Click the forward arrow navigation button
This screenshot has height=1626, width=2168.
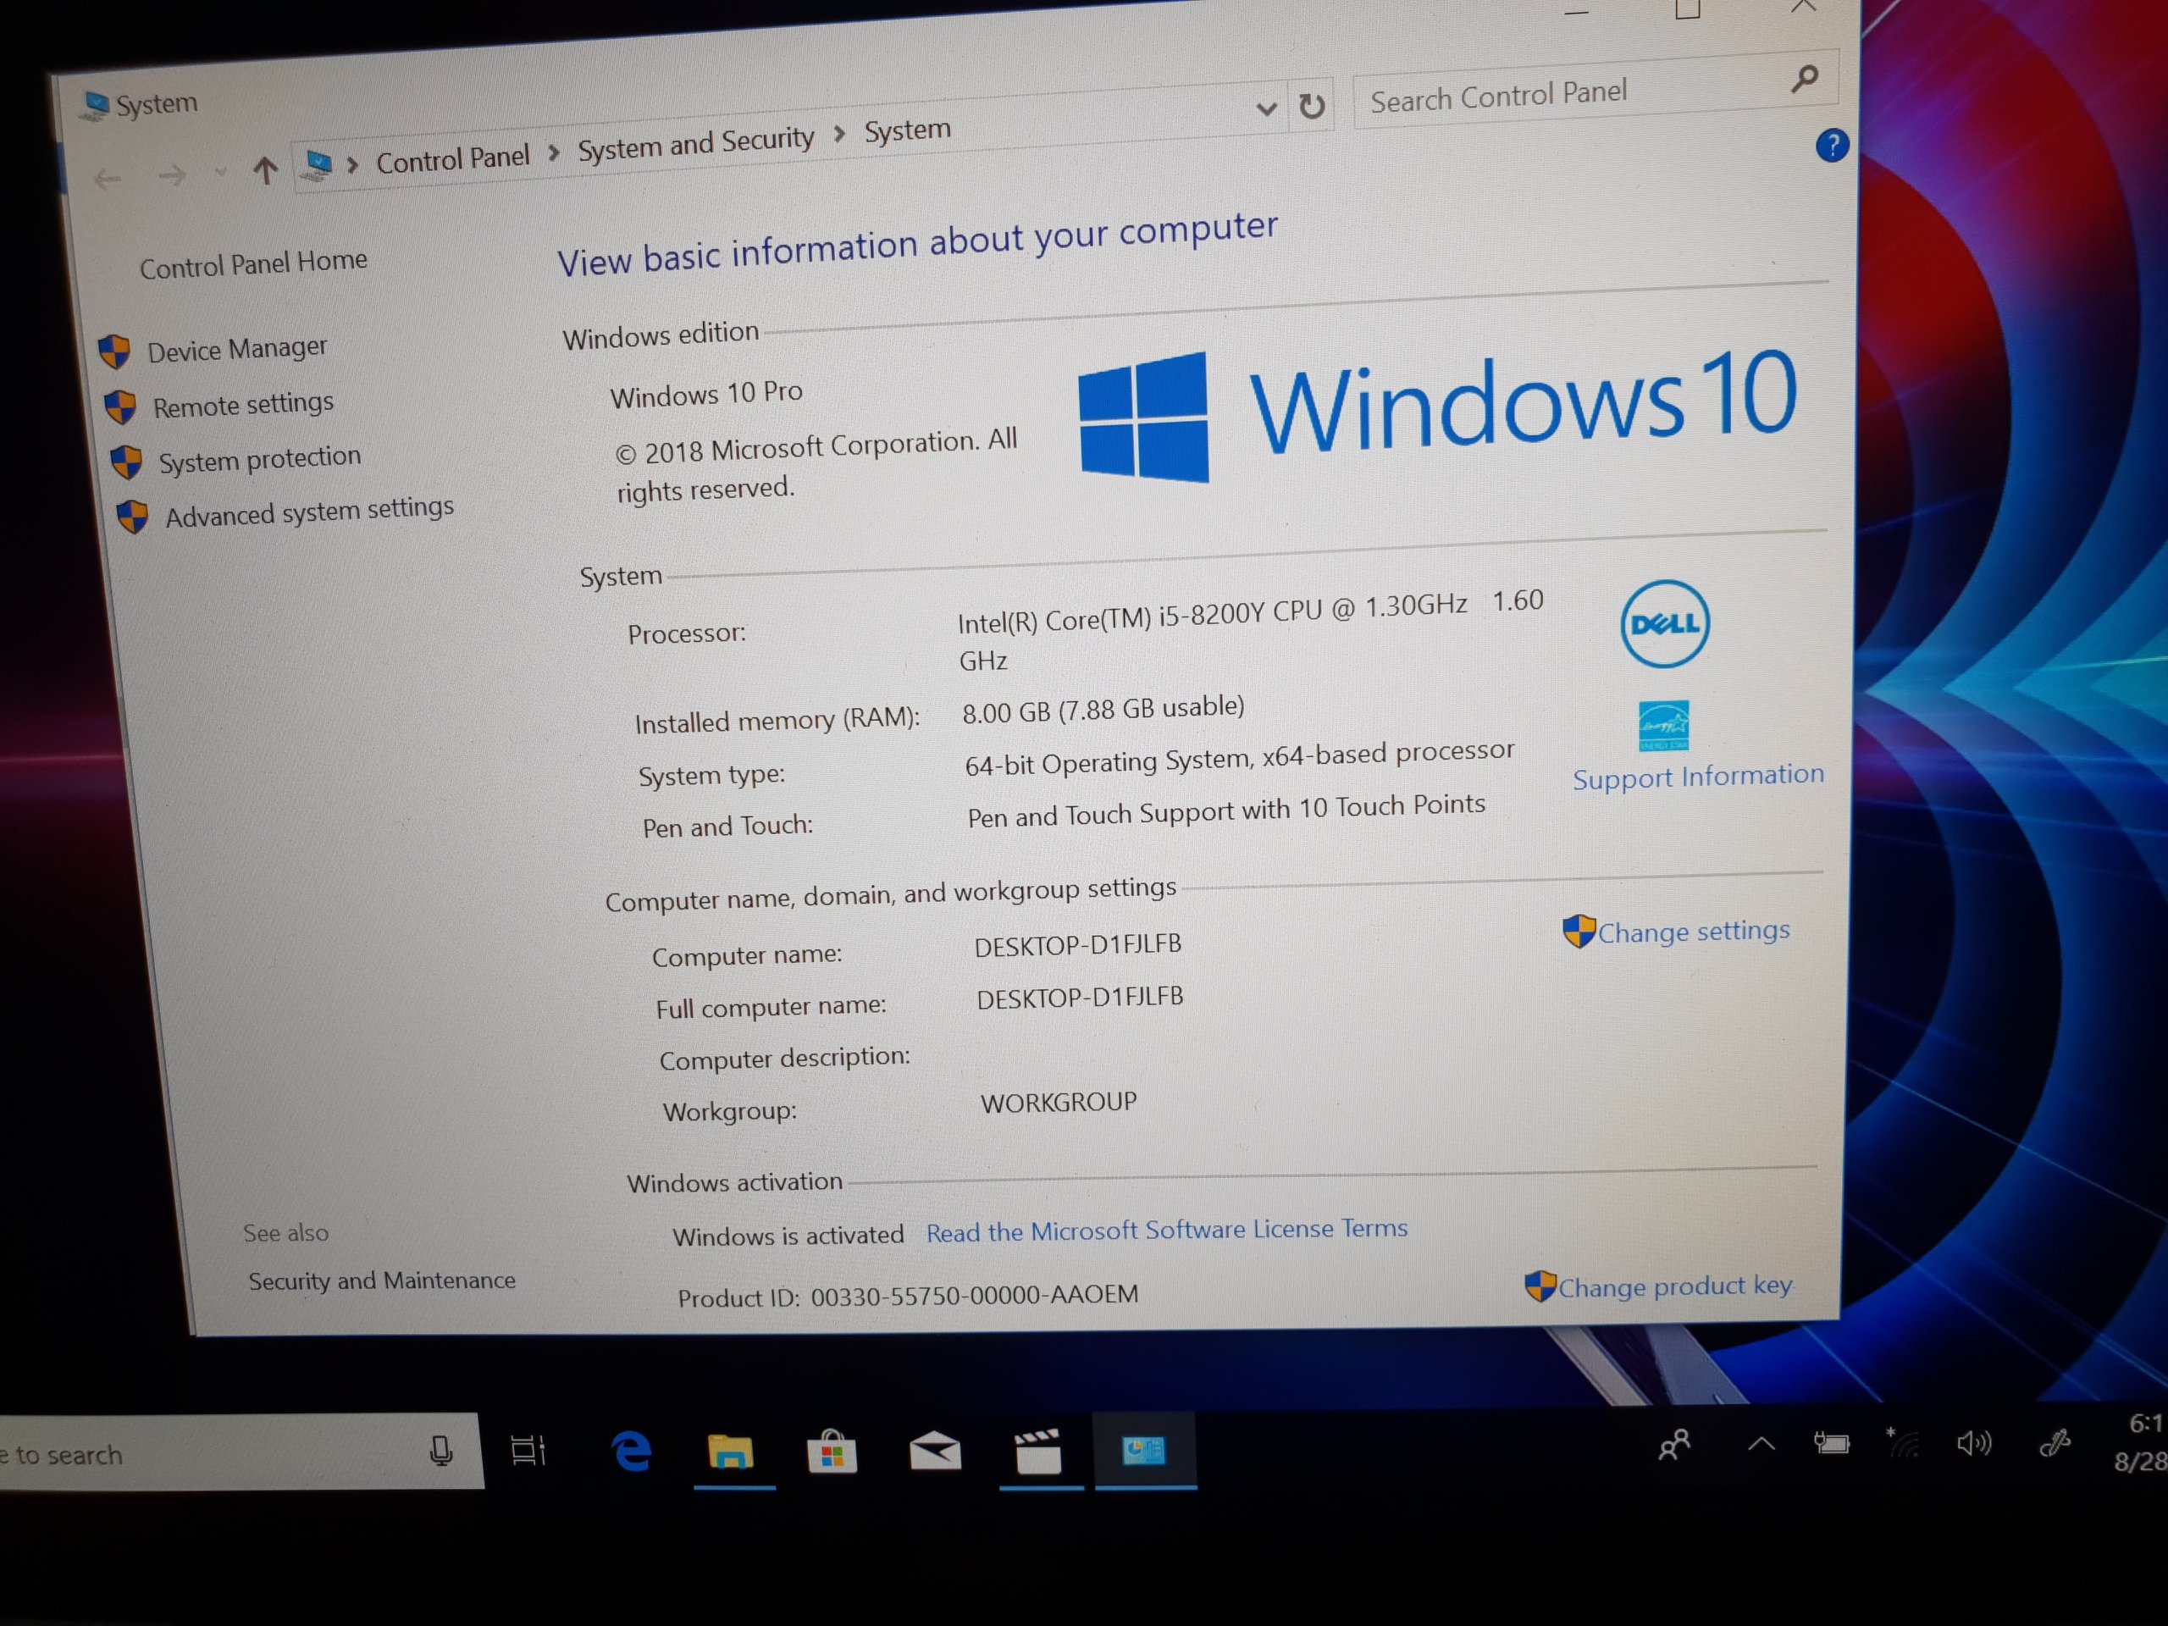pyautogui.click(x=172, y=175)
